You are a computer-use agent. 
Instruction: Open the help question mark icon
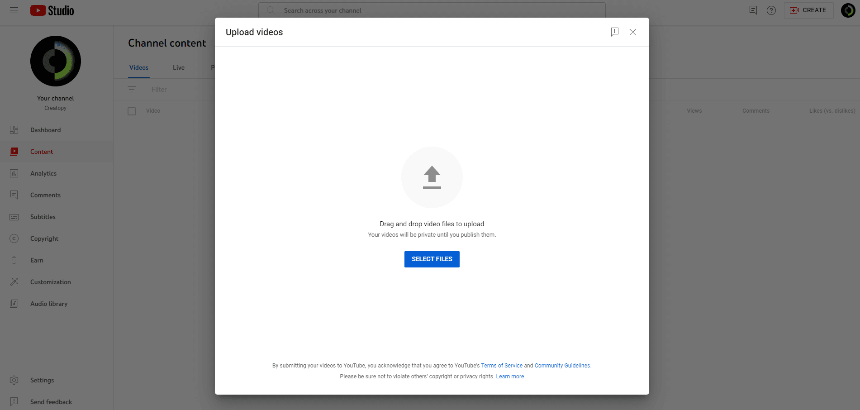pos(771,10)
